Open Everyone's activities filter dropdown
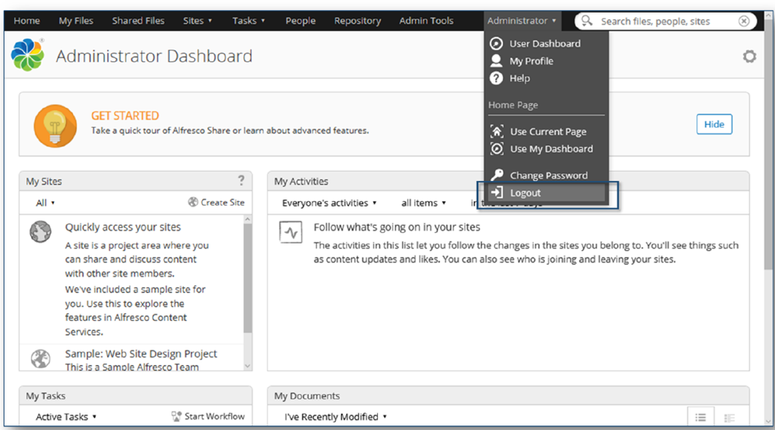Viewport: 775px width, 430px height. click(329, 203)
